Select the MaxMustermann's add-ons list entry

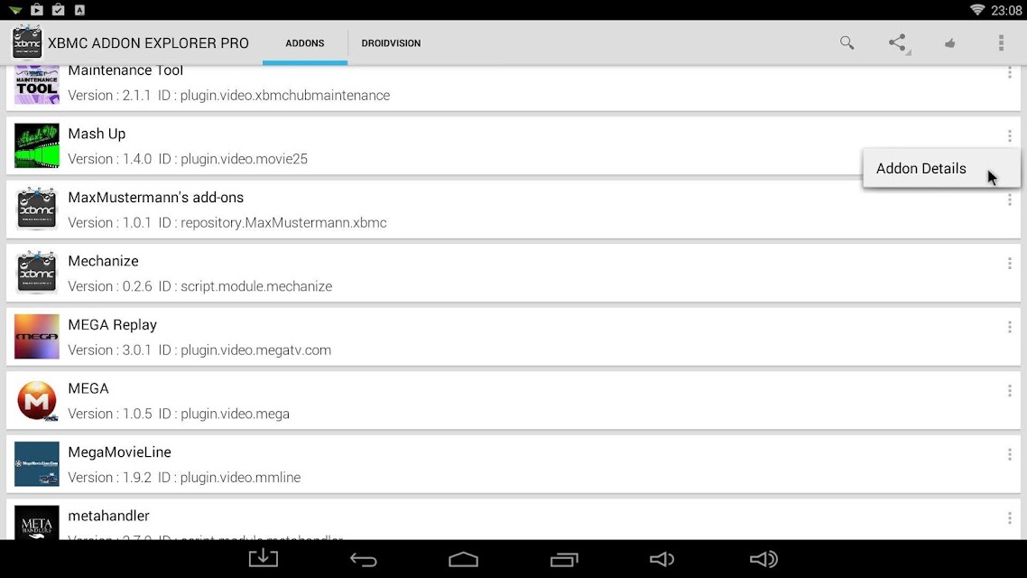click(x=513, y=210)
